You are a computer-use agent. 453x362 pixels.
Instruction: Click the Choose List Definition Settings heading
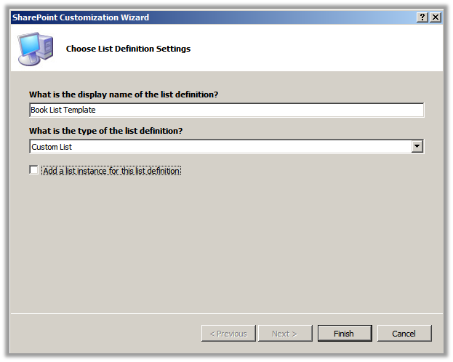coord(128,49)
